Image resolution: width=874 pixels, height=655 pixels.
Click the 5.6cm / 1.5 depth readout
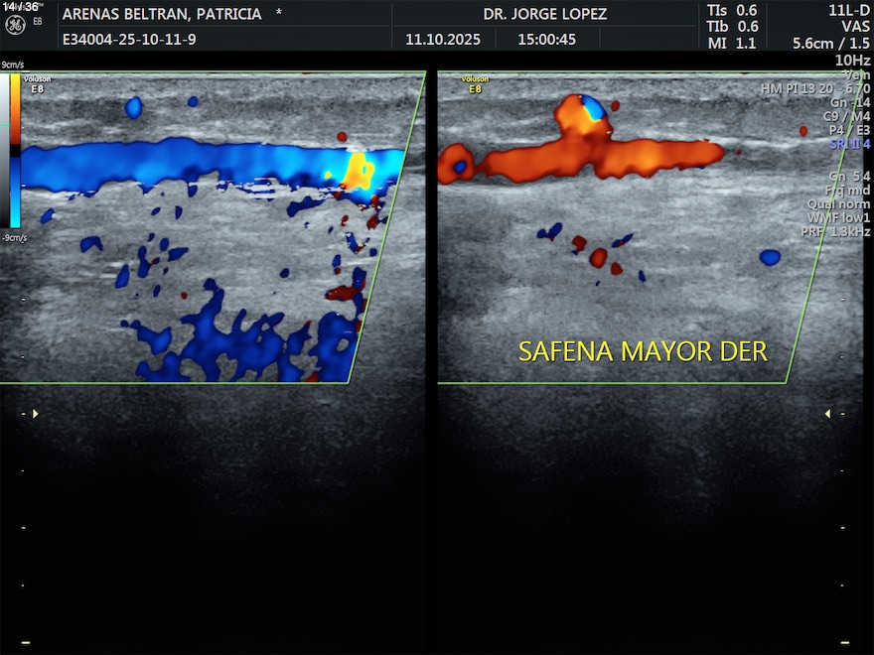point(830,43)
